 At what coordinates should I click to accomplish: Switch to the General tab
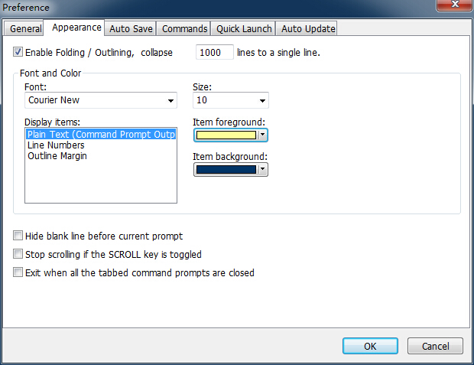[25, 29]
